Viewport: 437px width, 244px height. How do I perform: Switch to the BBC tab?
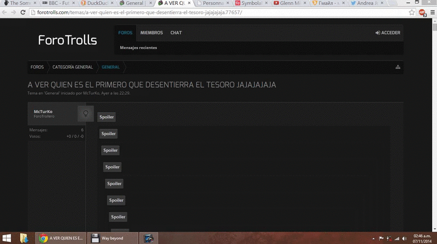pos(57,3)
